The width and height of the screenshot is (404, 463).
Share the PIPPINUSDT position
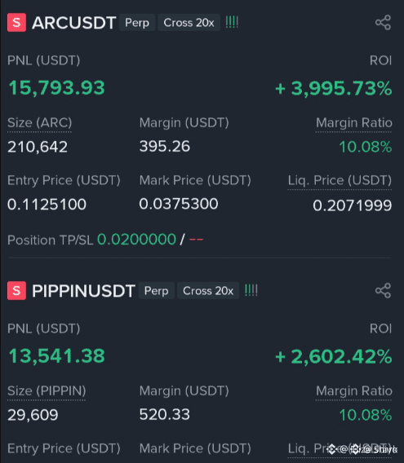pos(383,290)
